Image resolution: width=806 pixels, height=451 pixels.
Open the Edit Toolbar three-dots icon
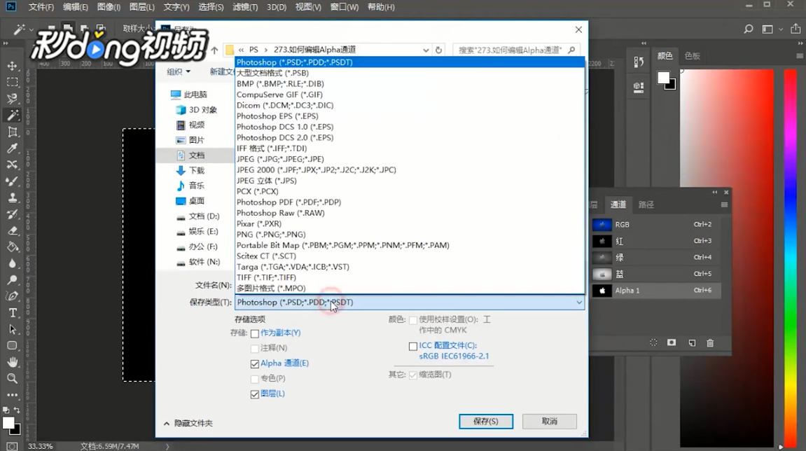[13, 395]
